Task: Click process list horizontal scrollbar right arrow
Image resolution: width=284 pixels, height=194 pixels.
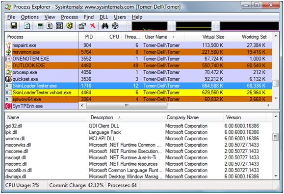Action: click(268, 106)
